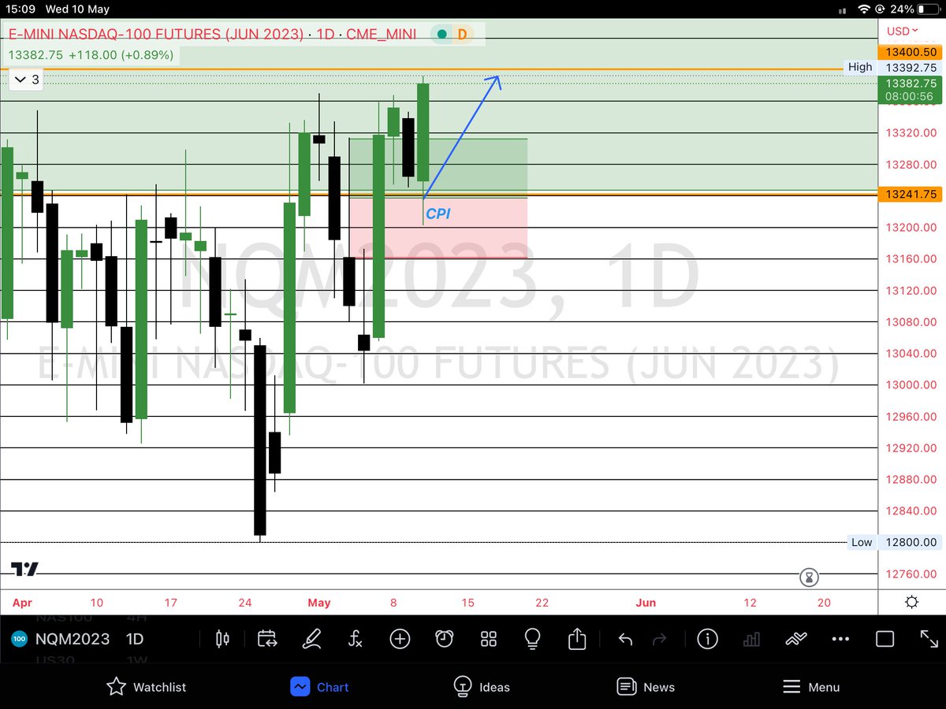
Task: Open the three-dot more options menu
Action: (840, 639)
